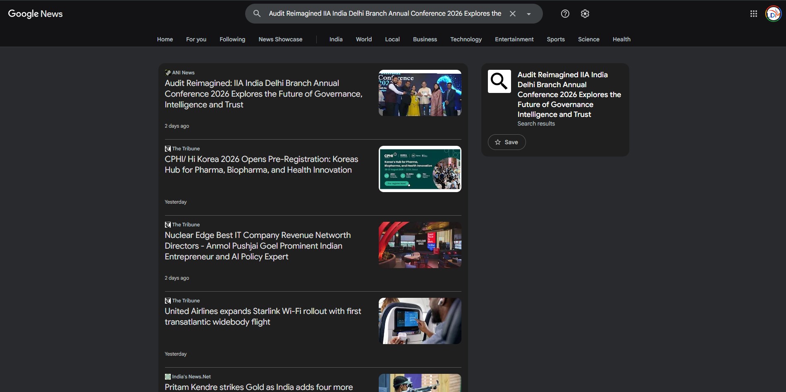Click the search results magnifier tile in sidebar
Image resolution: width=786 pixels, height=392 pixels.
(x=499, y=81)
